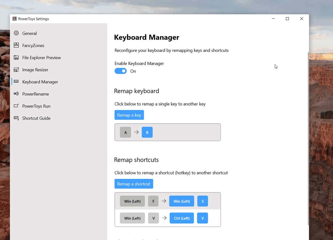Maximize the PowerToys Settings window

pyautogui.click(x=287, y=19)
